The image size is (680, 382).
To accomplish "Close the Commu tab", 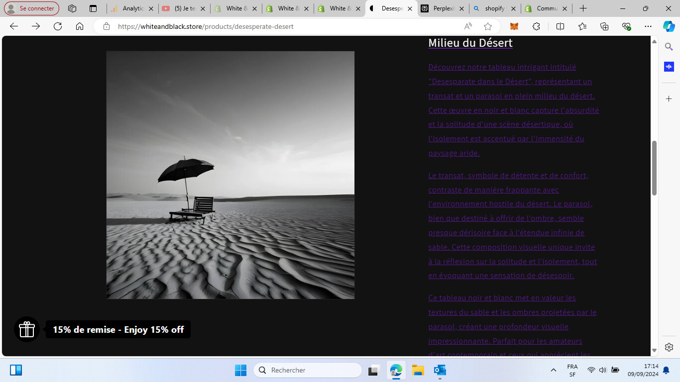I will coord(566,8).
